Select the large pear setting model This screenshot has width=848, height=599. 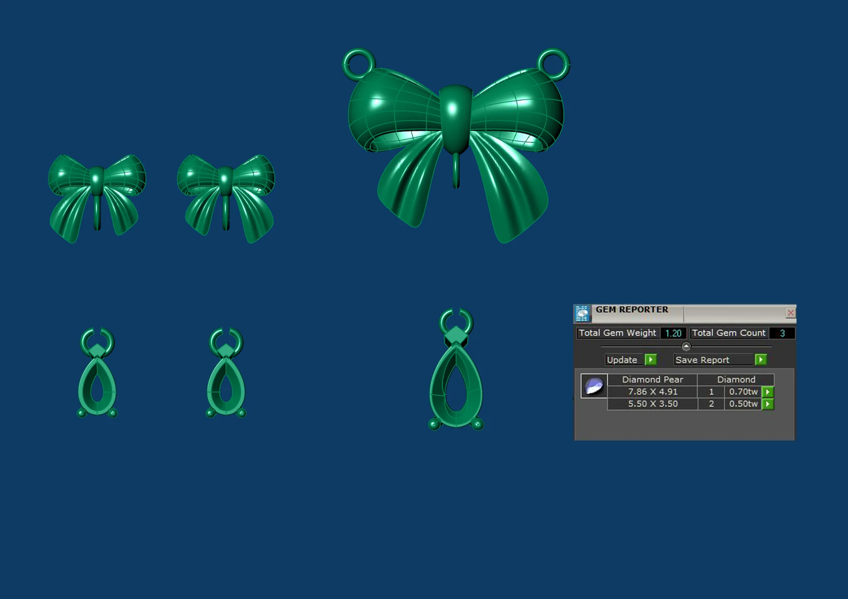pyautogui.click(x=455, y=368)
